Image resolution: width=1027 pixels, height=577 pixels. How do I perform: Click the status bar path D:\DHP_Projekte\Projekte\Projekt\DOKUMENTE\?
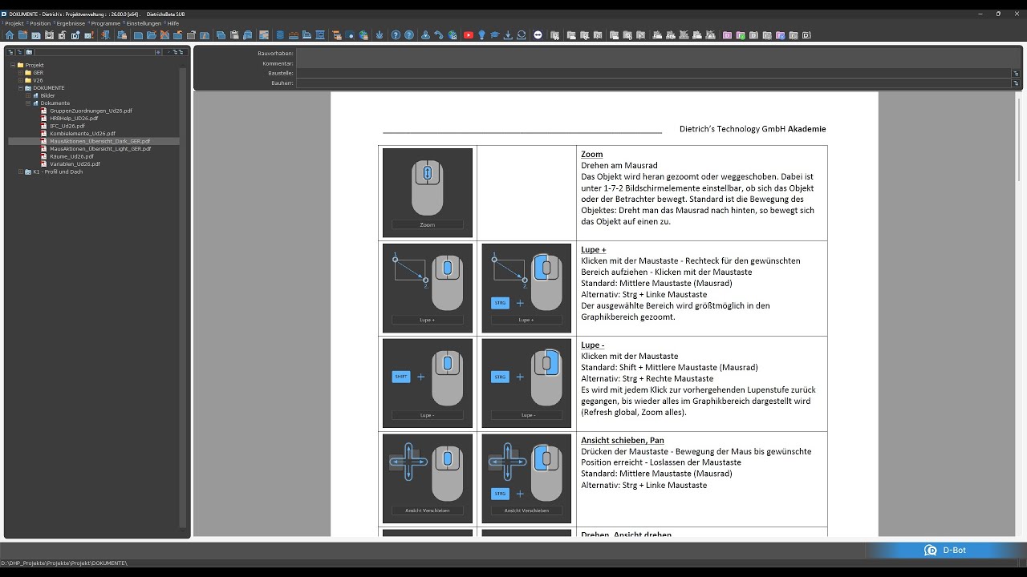[64, 563]
